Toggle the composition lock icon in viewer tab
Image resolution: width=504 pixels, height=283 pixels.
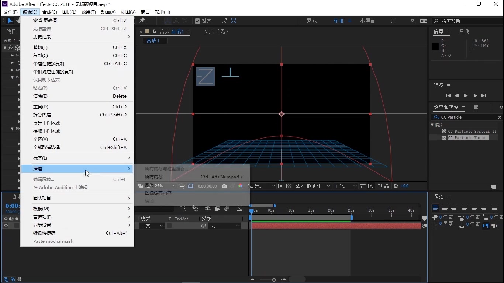pos(155,32)
